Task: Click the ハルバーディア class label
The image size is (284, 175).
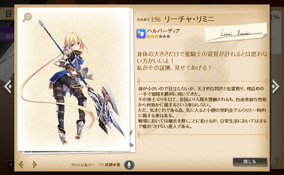Action: click(x=163, y=31)
